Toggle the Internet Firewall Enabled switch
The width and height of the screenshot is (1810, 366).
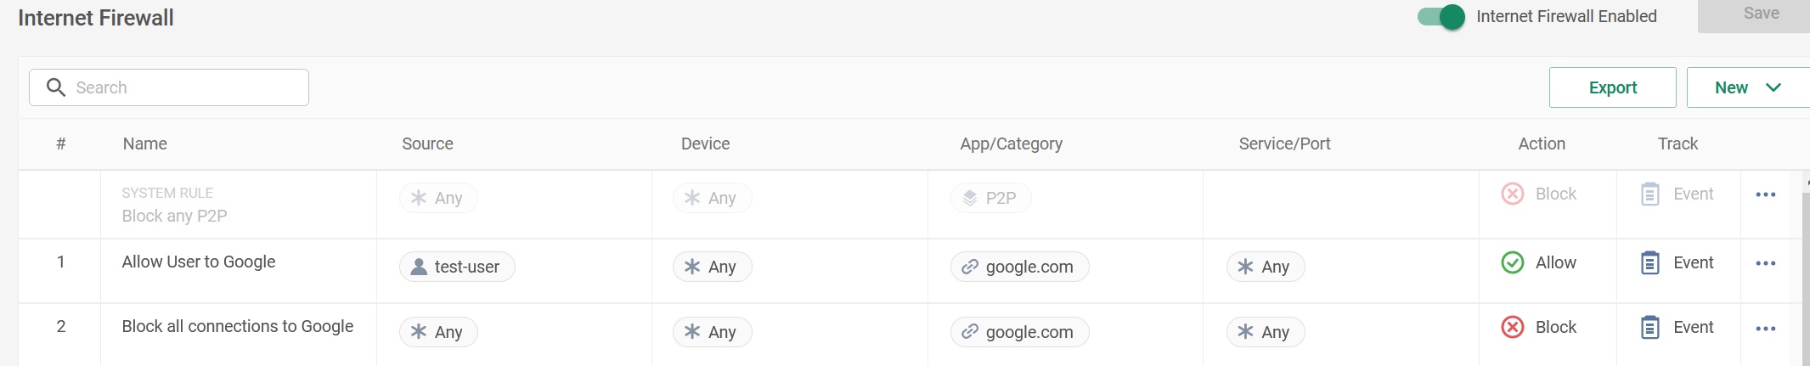pos(1441,17)
